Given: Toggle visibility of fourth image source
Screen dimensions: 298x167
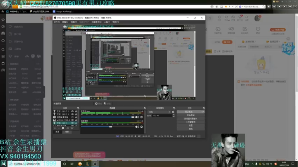Looking at the screenshot, I should [x=72, y=120].
